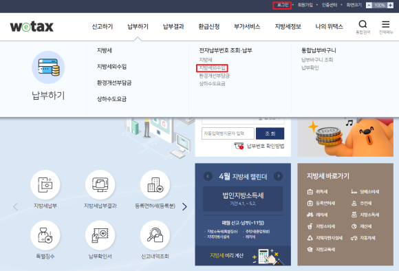The height and width of the screenshot is (271, 399).
Task: Open the 등록면허세(등록분) quick icon
Action: click(x=155, y=189)
